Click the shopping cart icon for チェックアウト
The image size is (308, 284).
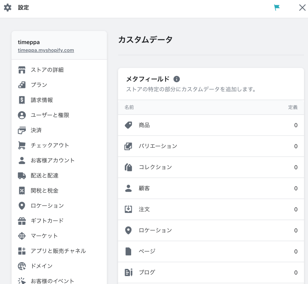[22, 145]
